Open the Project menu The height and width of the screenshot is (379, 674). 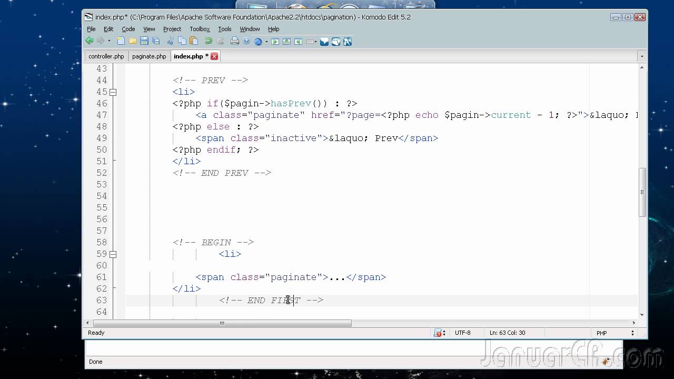tap(172, 29)
